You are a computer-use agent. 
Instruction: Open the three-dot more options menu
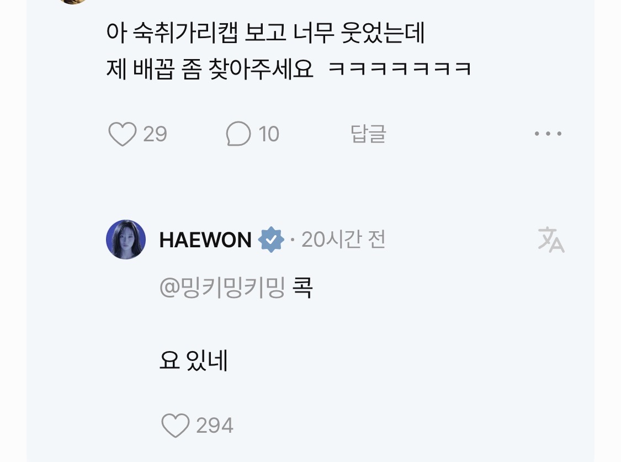[548, 134]
